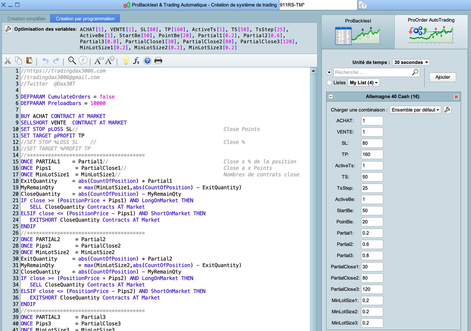Collapse the Allemagne 40 Cash panel
This screenshot has height=331, width=471.
pyautogui.click(x=330, y=96)
